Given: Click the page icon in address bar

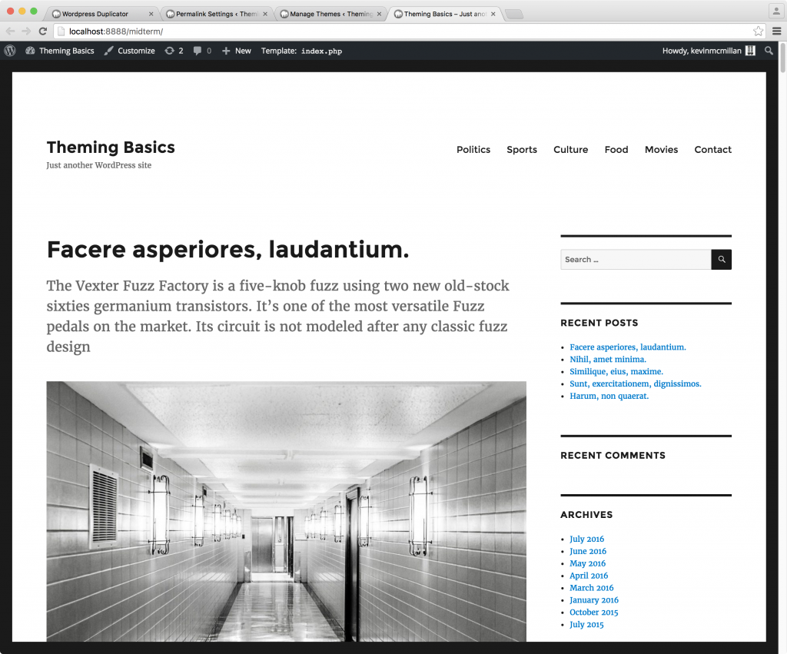Looking at the screenshot, I should click(x=61, y=31).
